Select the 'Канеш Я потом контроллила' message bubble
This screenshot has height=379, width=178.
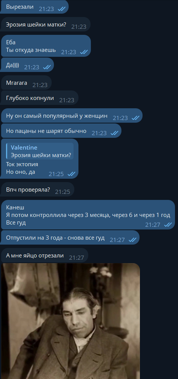[x=88, y=215]
